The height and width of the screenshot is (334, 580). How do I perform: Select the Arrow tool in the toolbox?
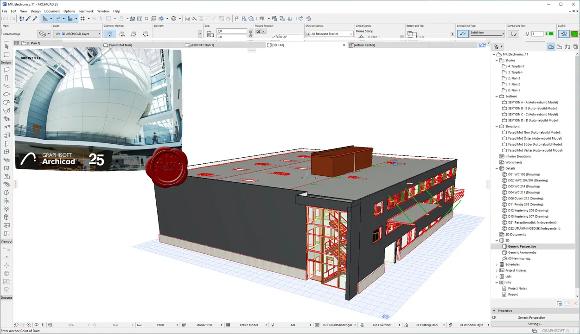(x=6, y=46)
